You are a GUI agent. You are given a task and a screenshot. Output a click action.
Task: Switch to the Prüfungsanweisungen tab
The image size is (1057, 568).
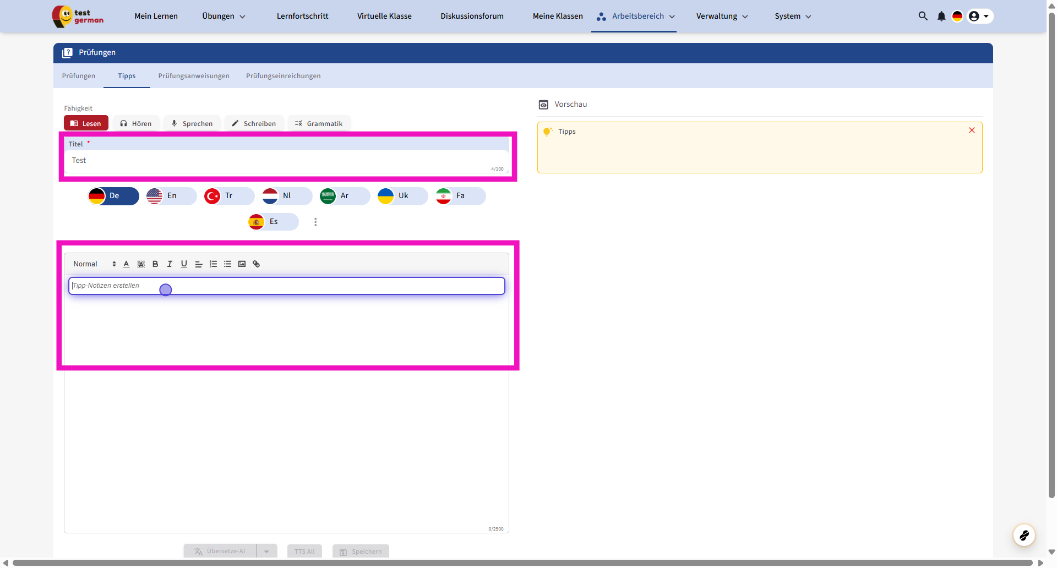pyautogui.click(x=194, y=76)
